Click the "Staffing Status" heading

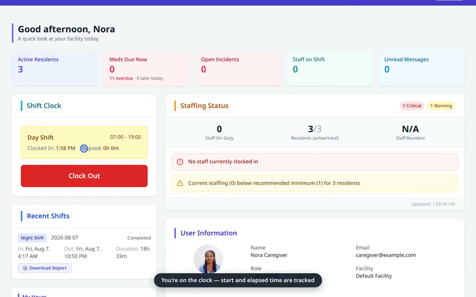205,106
